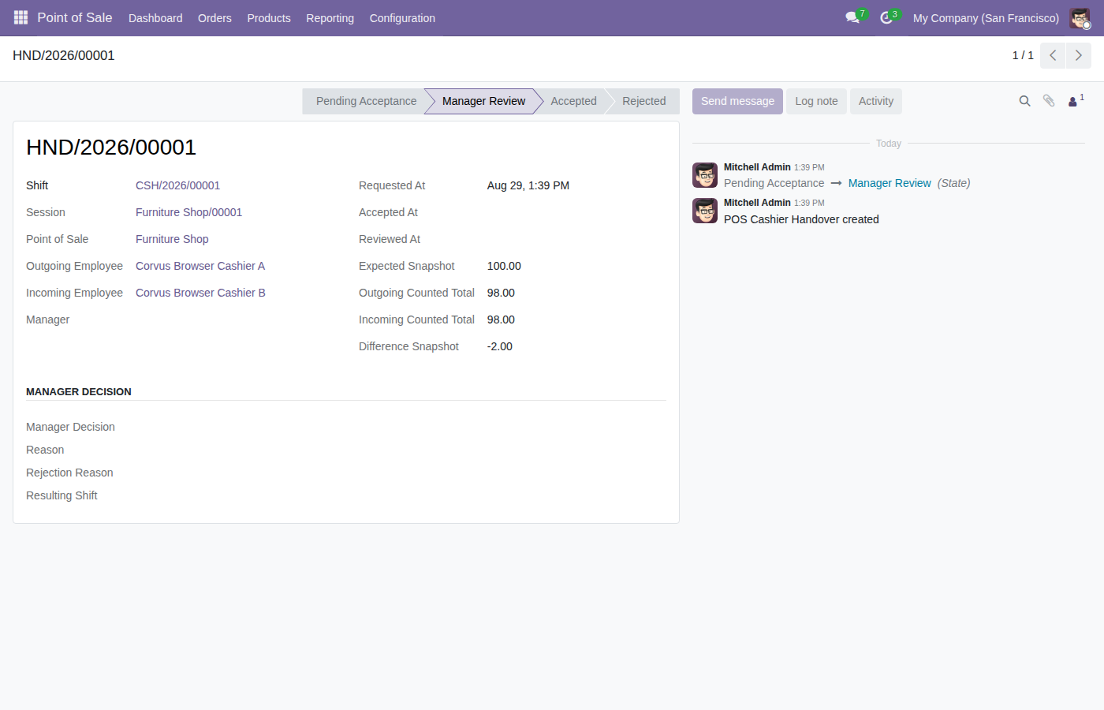The height and width of the screenshot is (710, 1104).
Task: Open shift link CSH/2026/00001
Action: [x=177, y=185]
